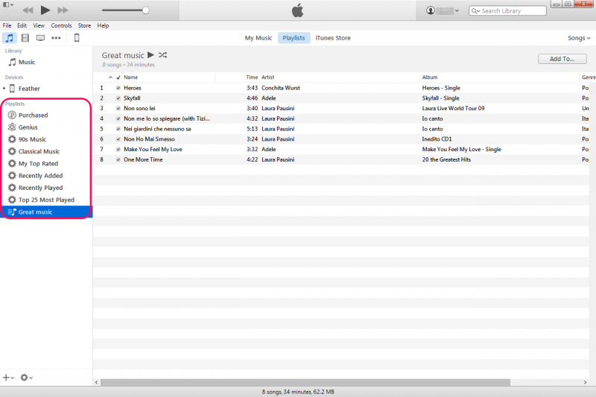This screenshot has height=397, width=596.
Task: Uncheck the Non sono lei checkbox
Action: coord(118,109)
